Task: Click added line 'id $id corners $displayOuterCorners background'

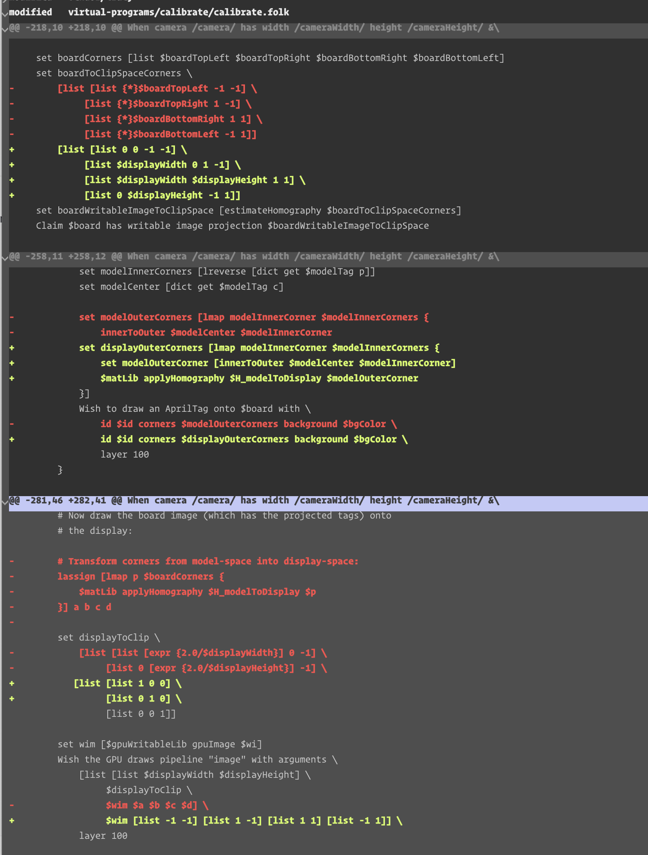Action: [254, 440]
